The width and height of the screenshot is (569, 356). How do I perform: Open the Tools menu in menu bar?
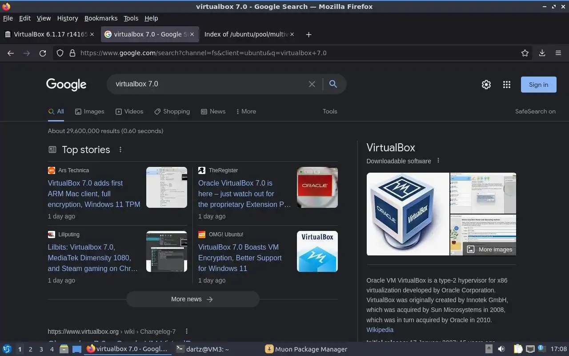tap(131, 18)
